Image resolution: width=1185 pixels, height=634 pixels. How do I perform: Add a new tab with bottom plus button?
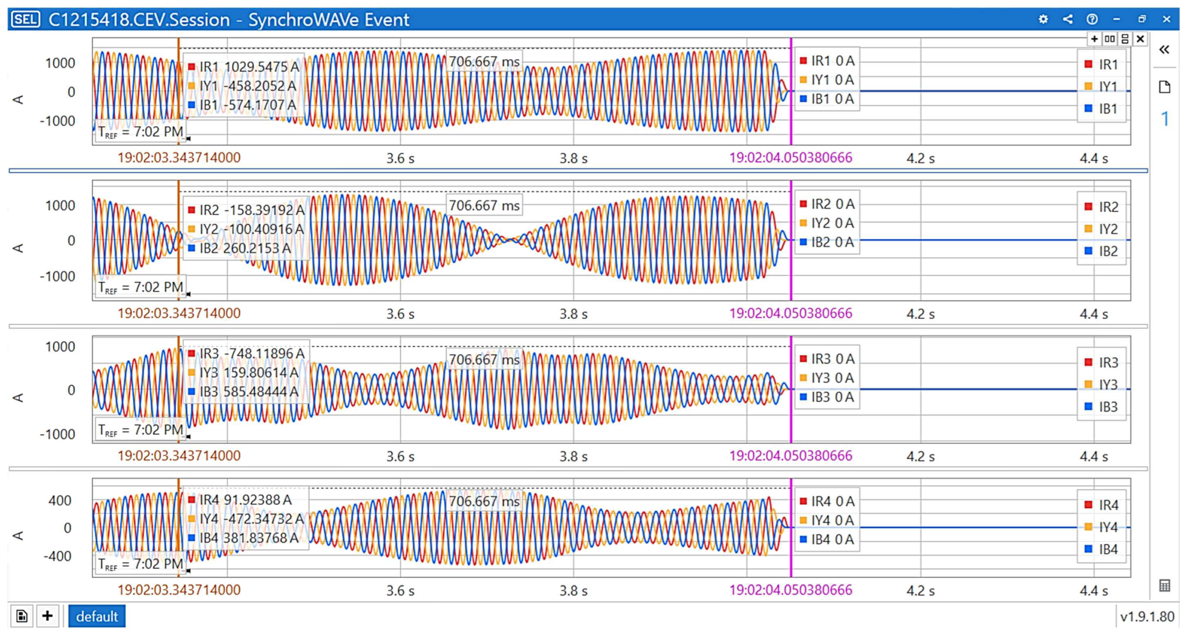click(47, 616)
